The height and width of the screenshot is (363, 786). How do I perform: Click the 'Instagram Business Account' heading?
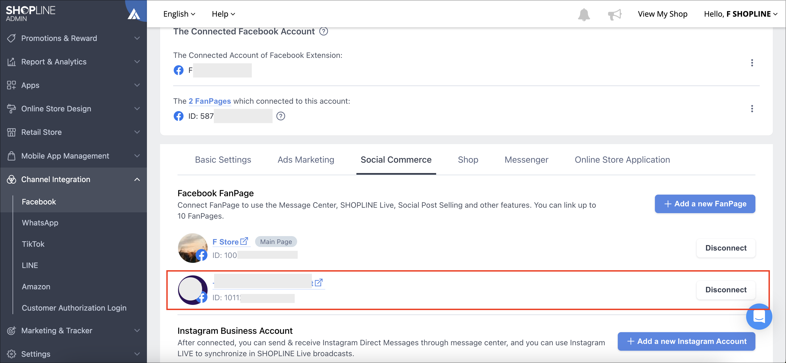pyautogui.click(x=235, y=331)
